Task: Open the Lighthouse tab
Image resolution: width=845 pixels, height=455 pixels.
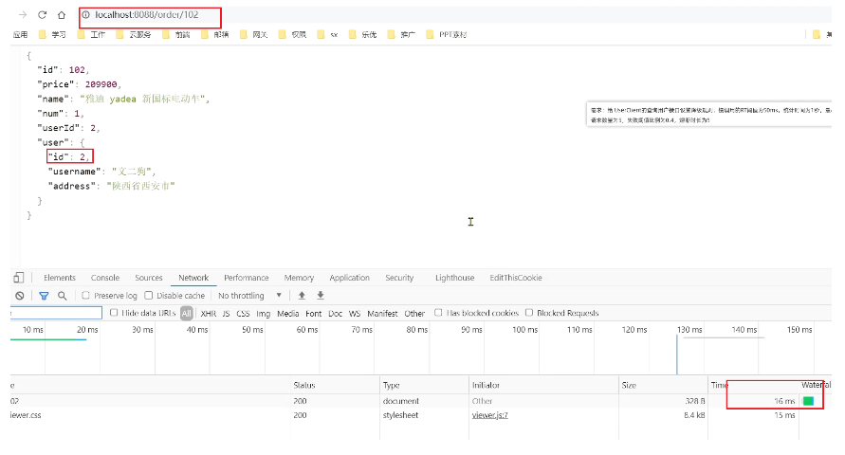Action: point(454,278)
